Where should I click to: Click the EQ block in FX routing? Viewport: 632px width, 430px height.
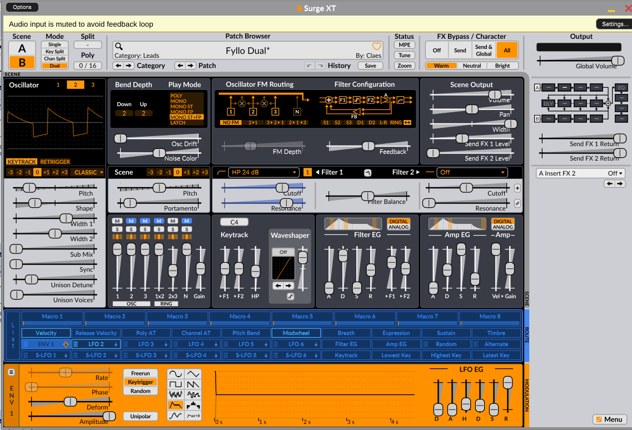(x=621, y=87)
